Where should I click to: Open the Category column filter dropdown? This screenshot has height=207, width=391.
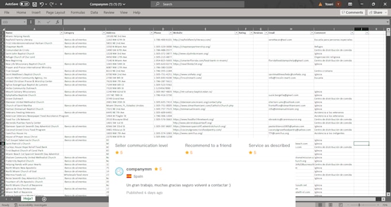[103, 33]
